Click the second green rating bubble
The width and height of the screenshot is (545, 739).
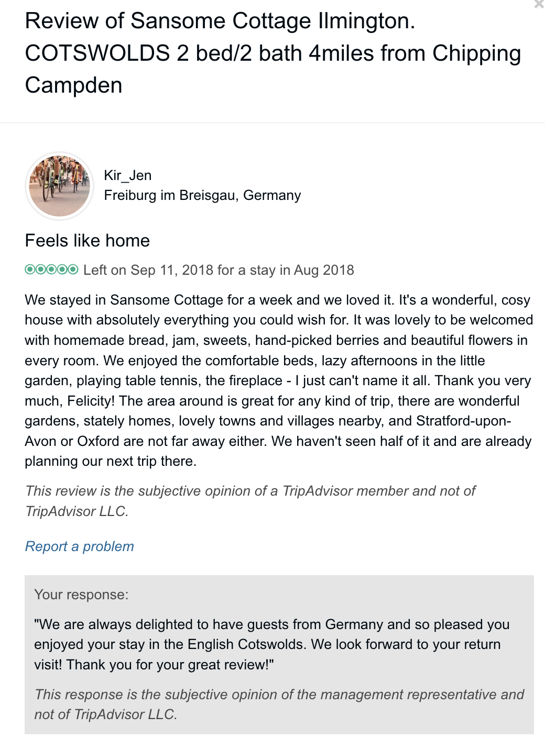pyautogui.click(x=41, y=270)
